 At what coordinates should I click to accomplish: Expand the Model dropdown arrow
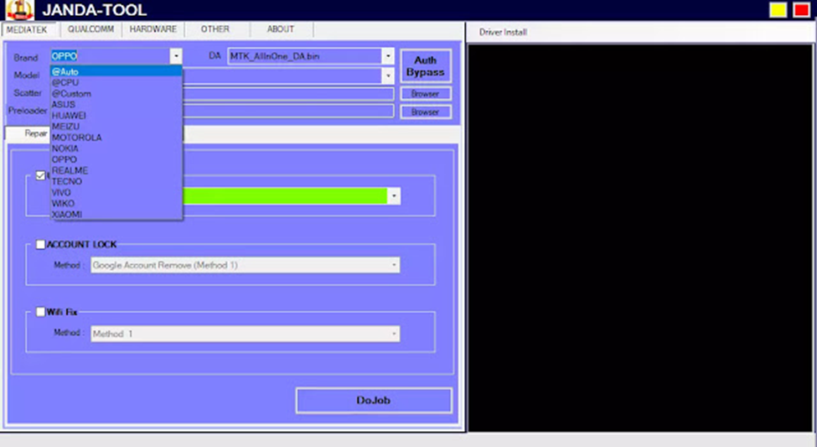(388, 75)
